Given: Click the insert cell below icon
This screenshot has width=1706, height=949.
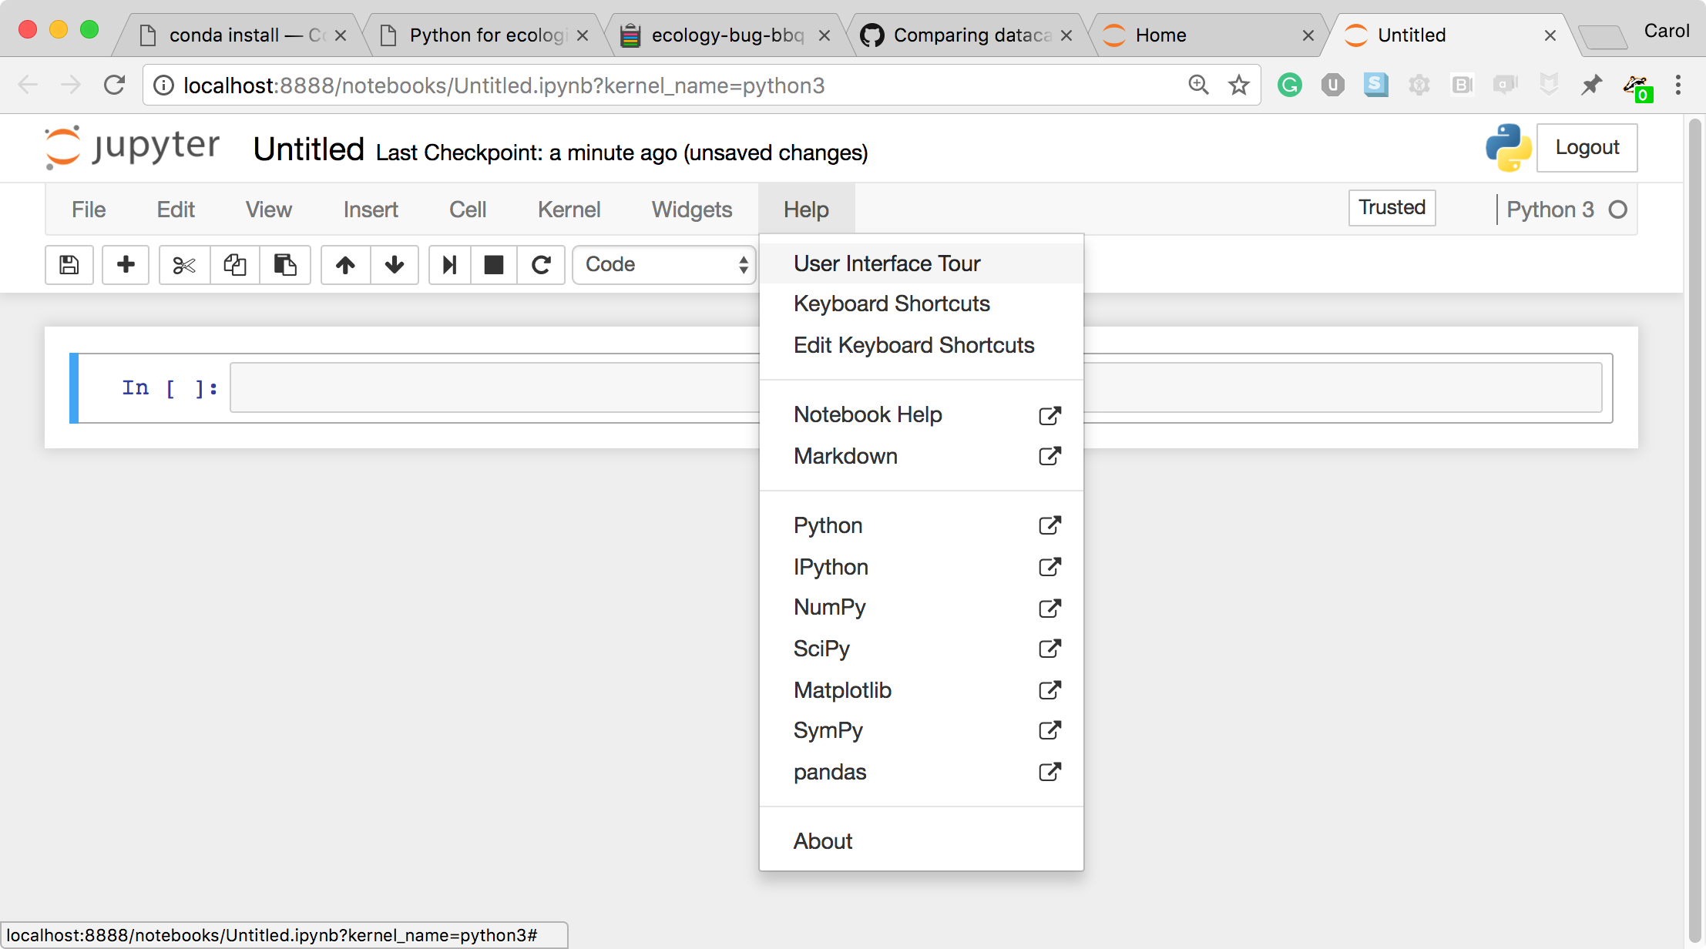Looking at the screenshot, I should 126,264.
